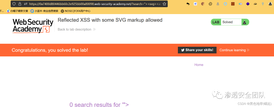Click the light blue ring extension icon
This screenshot has width=274, height=107.
[x=225, y=4]
